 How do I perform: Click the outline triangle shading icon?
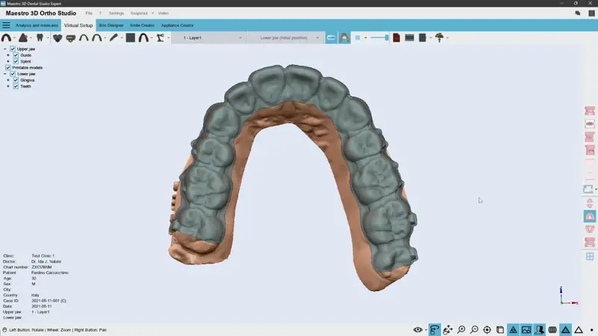(x=579, y=330)
